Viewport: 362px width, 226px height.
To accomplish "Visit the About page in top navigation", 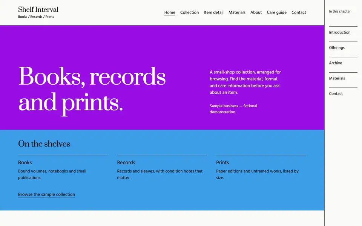I will tap(256, 12).
